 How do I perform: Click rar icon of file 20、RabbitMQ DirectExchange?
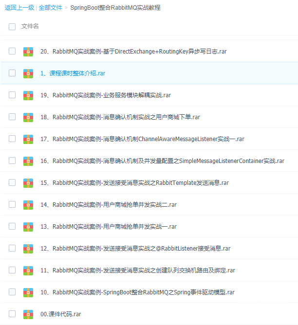28,52
